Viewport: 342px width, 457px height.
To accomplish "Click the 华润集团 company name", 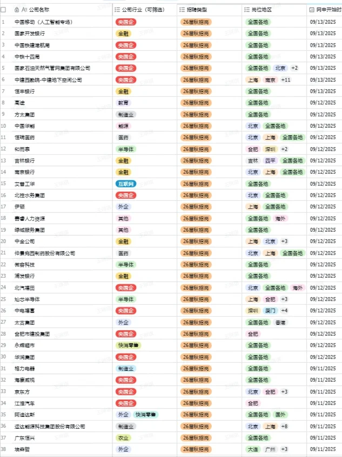I will tap(25, 357).
